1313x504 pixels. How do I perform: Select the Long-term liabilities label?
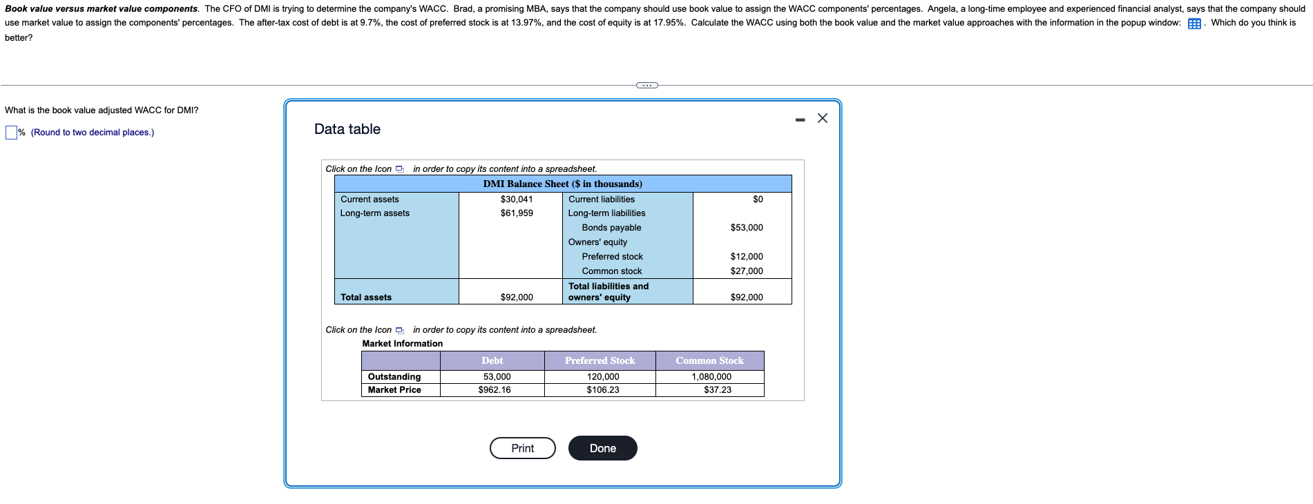(606, 213)
